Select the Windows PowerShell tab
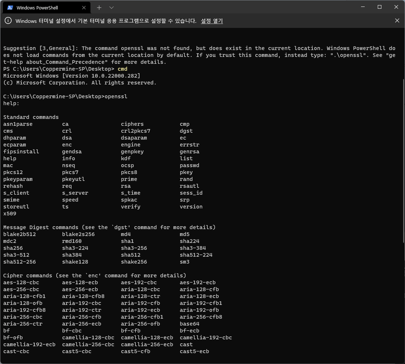Image resolution: width=405 pixels, height=364 pixels. pos(46,8)
